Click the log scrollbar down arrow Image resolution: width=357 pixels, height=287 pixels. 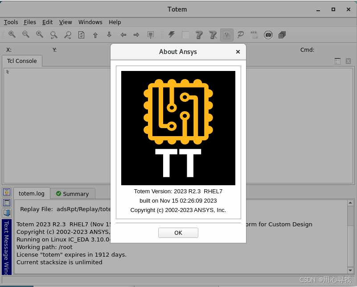click(350, 270)
